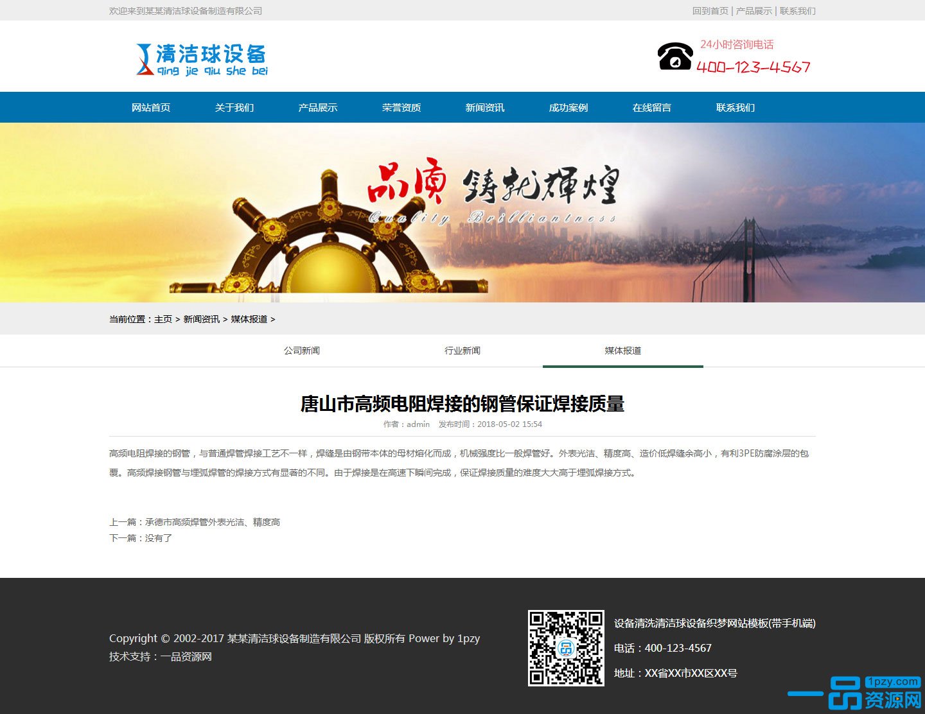The height and width of the screenshot is (714, 925).
Task: Open 成功案例 navigation item
Action: [568, 107]
